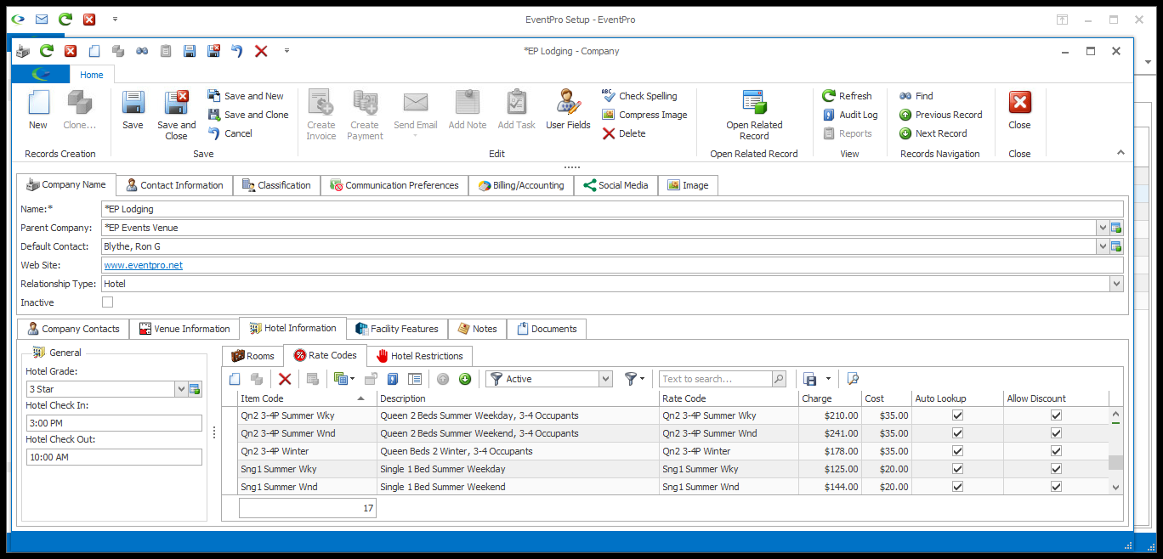
Task: Click the search magnifier button in grid toolbar
Action: coord(779,379)
